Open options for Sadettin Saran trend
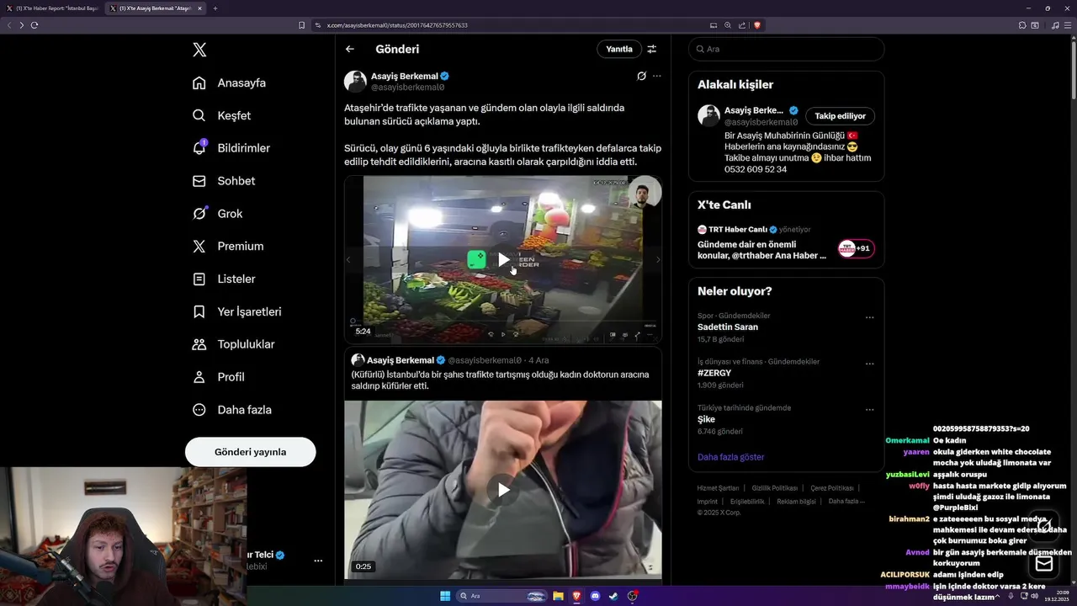This screenshot has width=1077, height=606. point(869,318)
